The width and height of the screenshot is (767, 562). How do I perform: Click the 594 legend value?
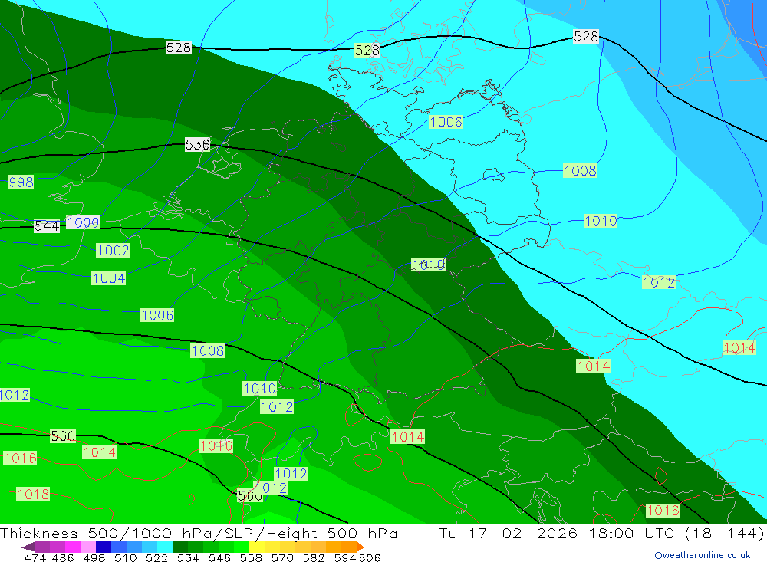[345, 557]
